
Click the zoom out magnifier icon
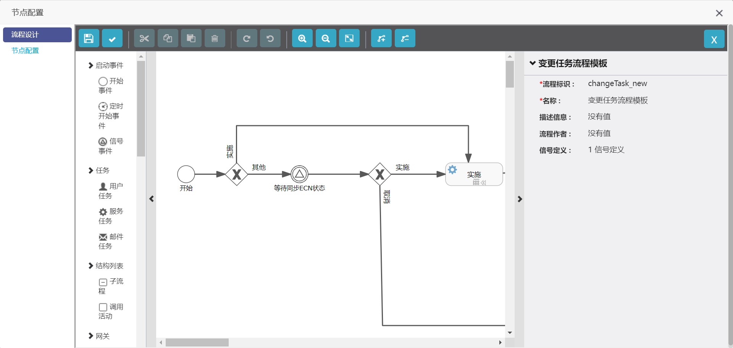pos(326,38)
